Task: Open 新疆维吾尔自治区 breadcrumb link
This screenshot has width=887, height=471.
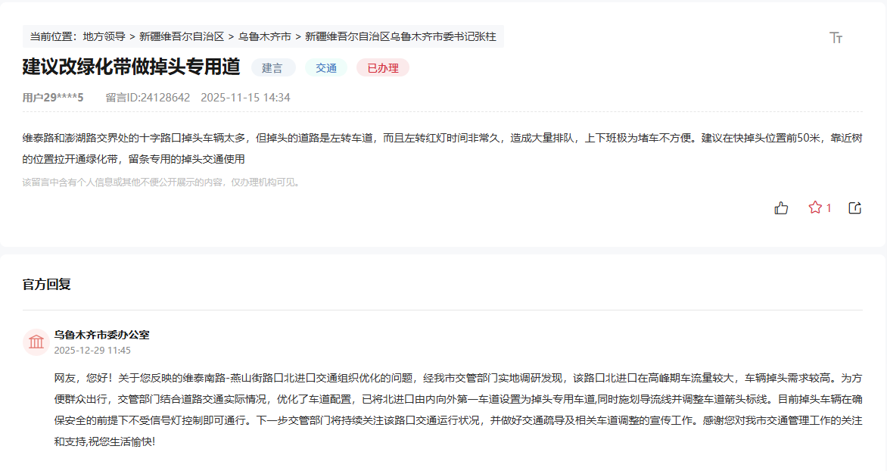Action: point(182,36)
